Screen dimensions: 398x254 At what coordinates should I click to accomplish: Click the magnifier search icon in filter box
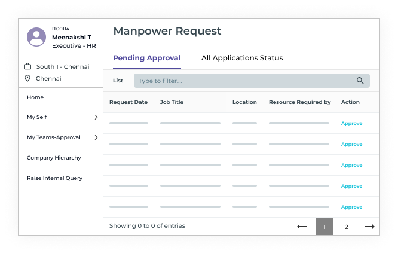pos(360,81)
